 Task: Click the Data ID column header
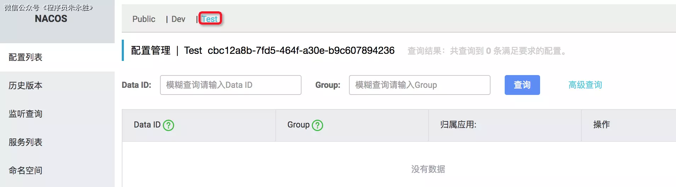pyautogui.click(x=147, y=125)
